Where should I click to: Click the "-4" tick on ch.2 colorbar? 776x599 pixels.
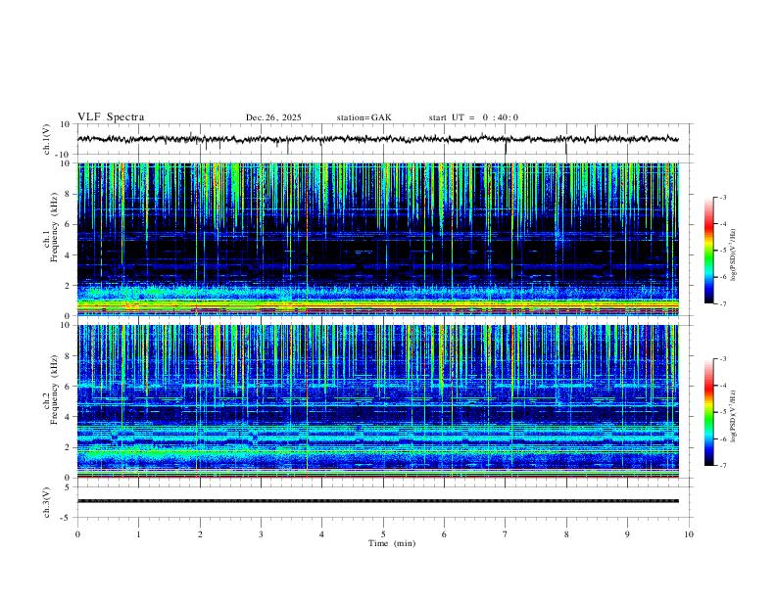pyautogui.click(x=723, y=386)
